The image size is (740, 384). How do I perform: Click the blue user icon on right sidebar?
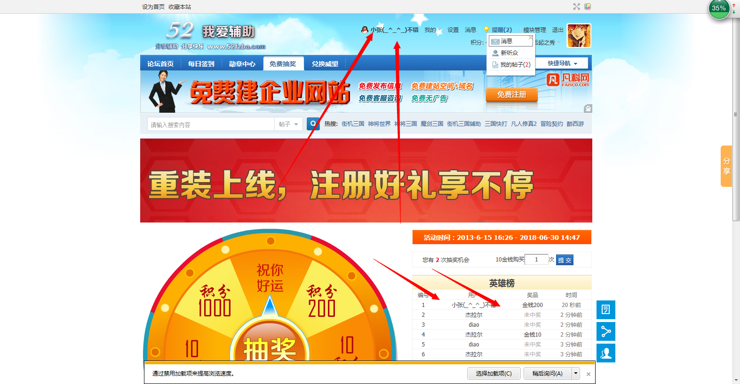point(606,353)
